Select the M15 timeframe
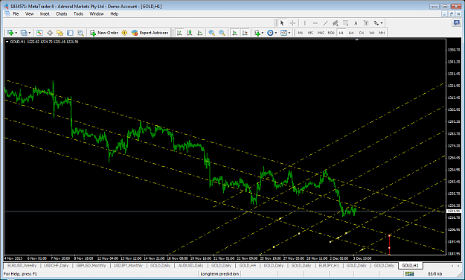The height and width of the screenshot is (280, 465). 321,33
